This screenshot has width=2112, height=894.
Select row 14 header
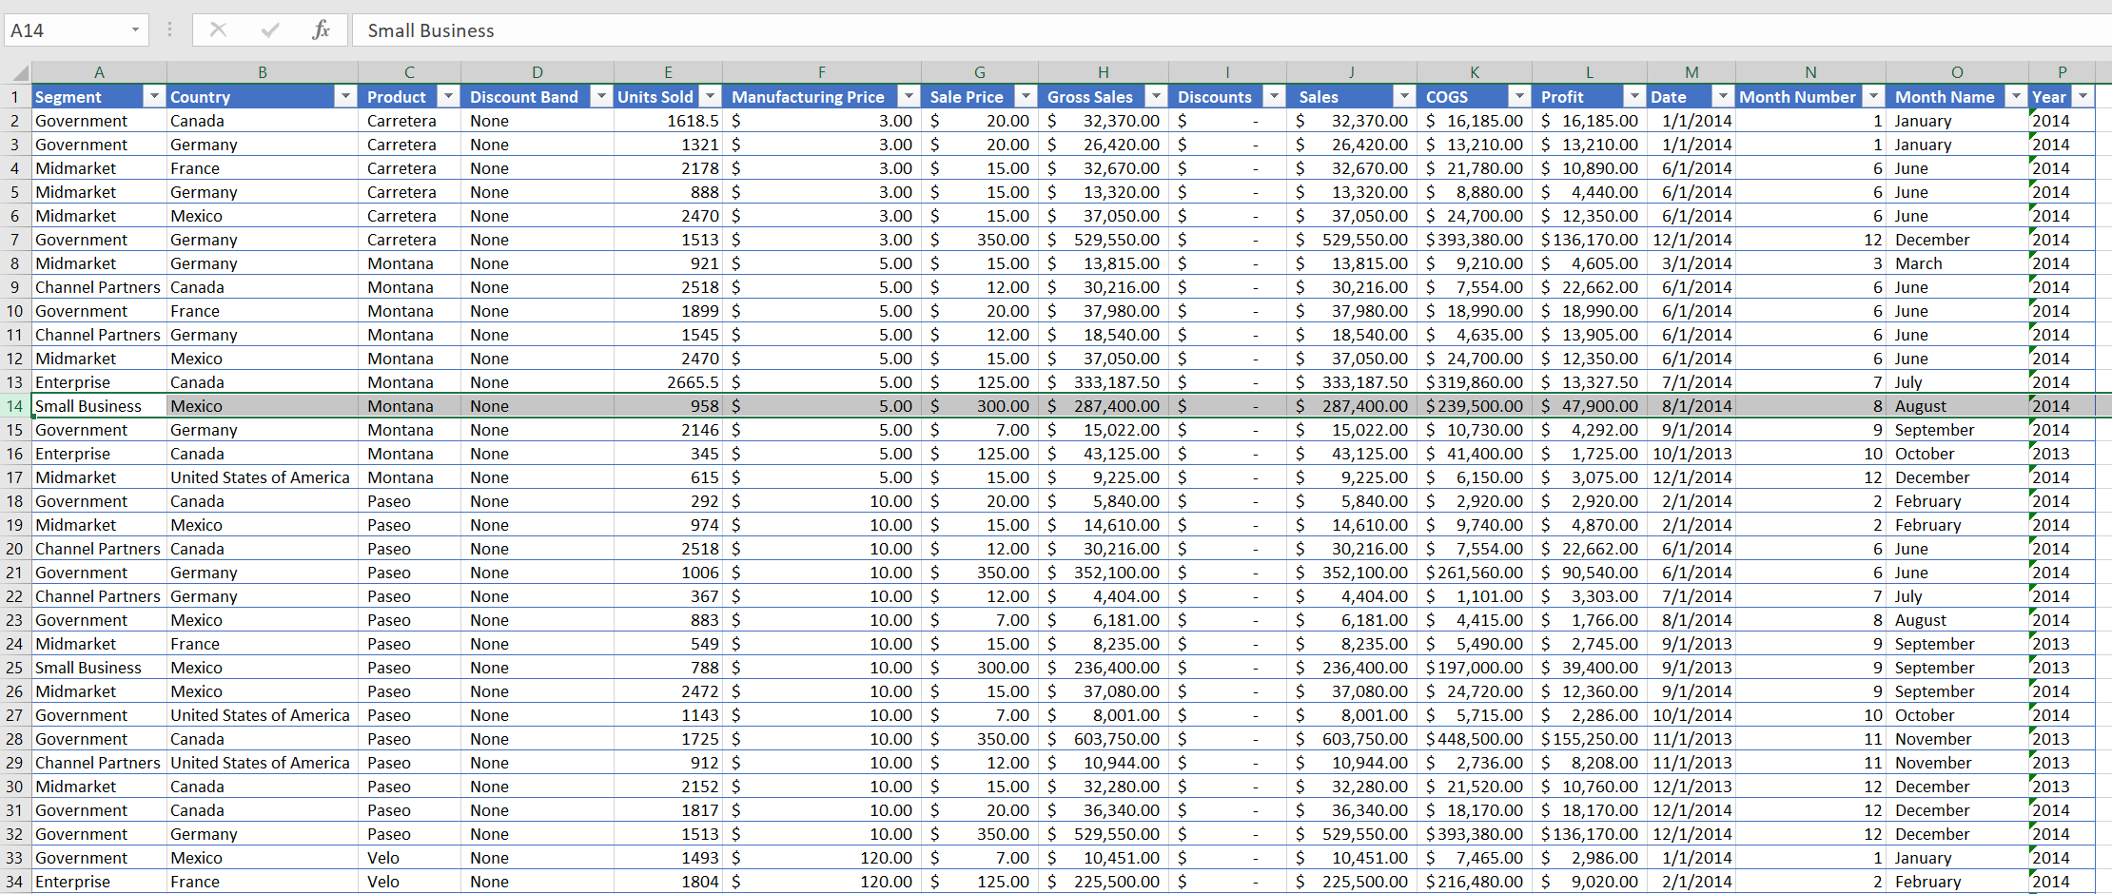pyautogui.click(x=15, y=406)
